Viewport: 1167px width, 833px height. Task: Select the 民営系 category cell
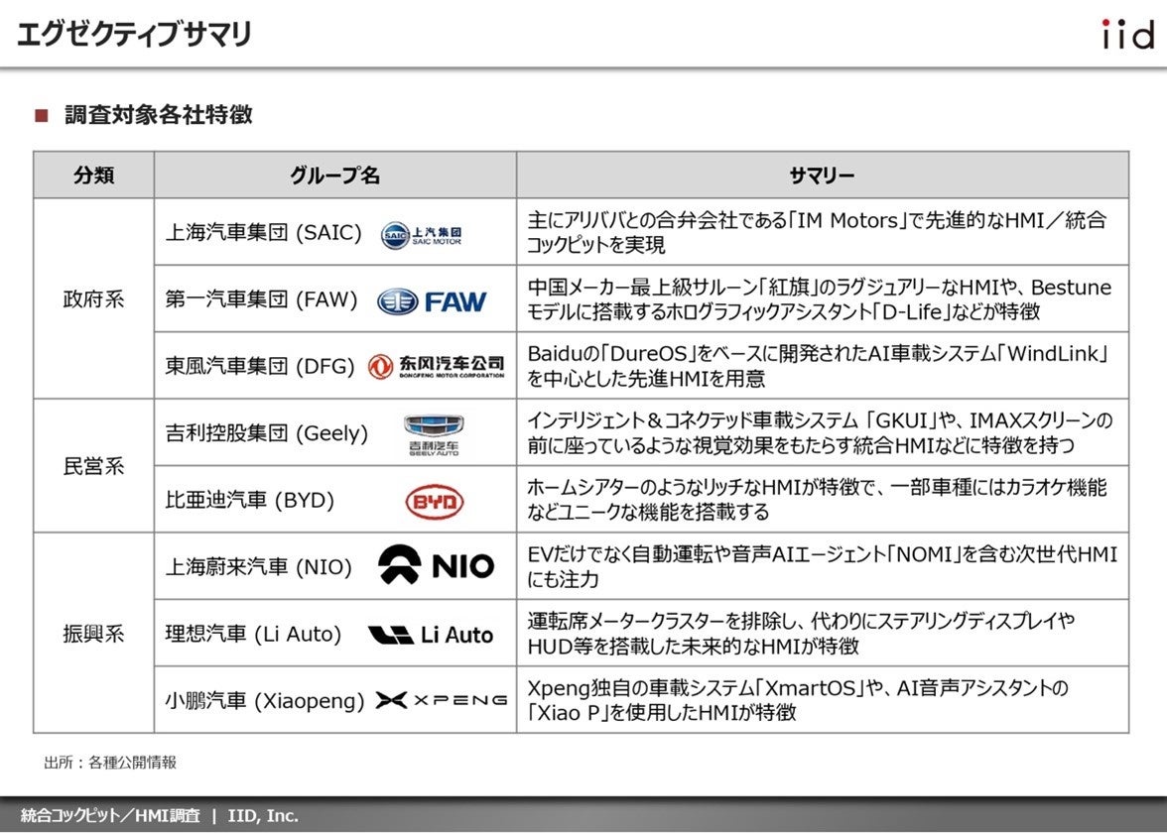click(x=93, y=466)
